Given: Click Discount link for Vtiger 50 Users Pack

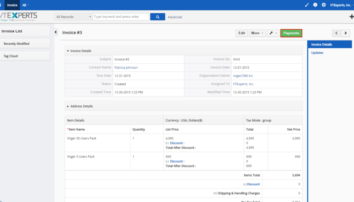Looking at the screenshot, I should 176,143.
